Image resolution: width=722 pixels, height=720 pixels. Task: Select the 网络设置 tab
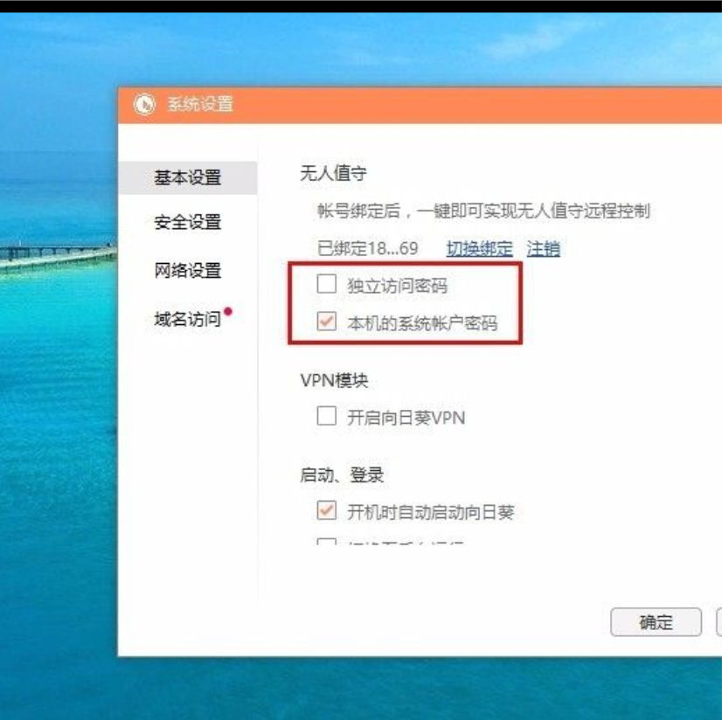[187, 270]
